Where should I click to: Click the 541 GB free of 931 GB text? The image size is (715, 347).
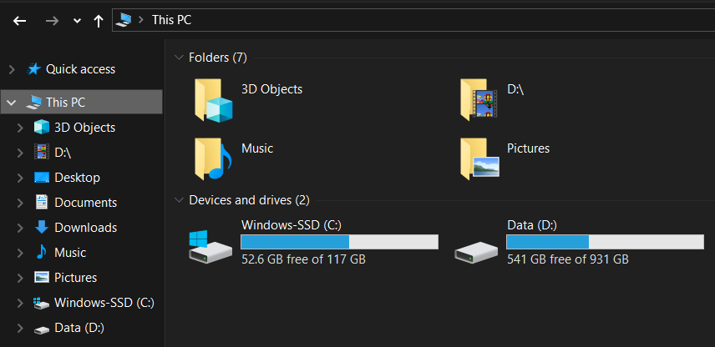568,259
